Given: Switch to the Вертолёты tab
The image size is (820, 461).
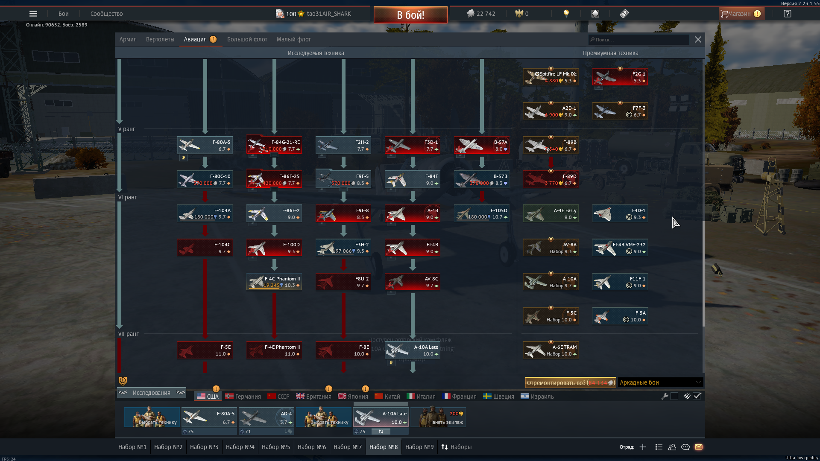Looking at the screenshot, I should pyautogui.click(x=160, y=39).
